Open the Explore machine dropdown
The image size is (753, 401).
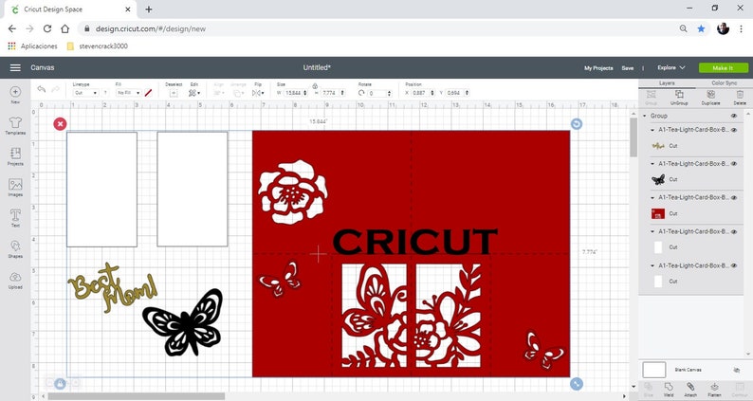(x=670, y=67)
